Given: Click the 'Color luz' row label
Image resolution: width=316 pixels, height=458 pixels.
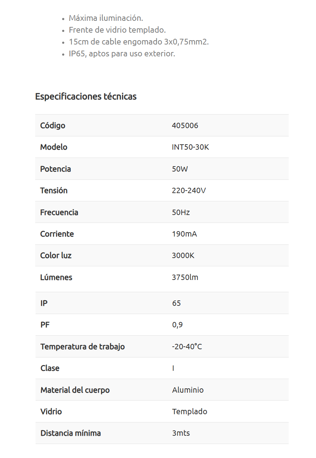Looking at the screenshot, I should pos(56,256).
